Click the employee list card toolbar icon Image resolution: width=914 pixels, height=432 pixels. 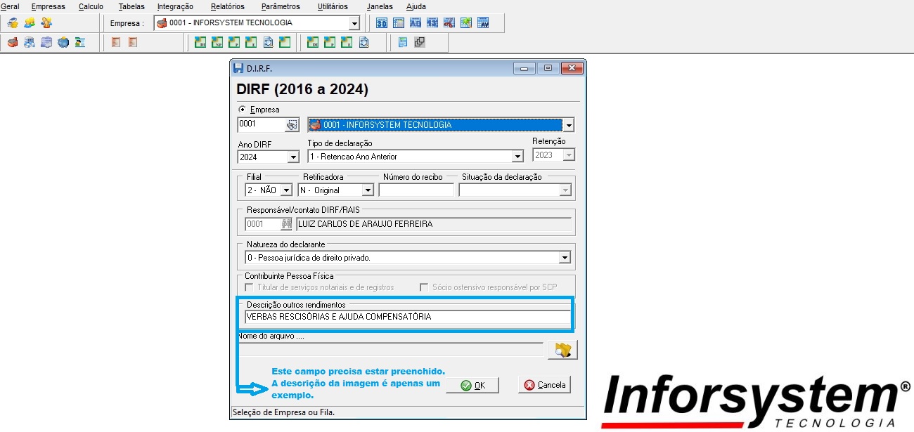coord(80,42)
